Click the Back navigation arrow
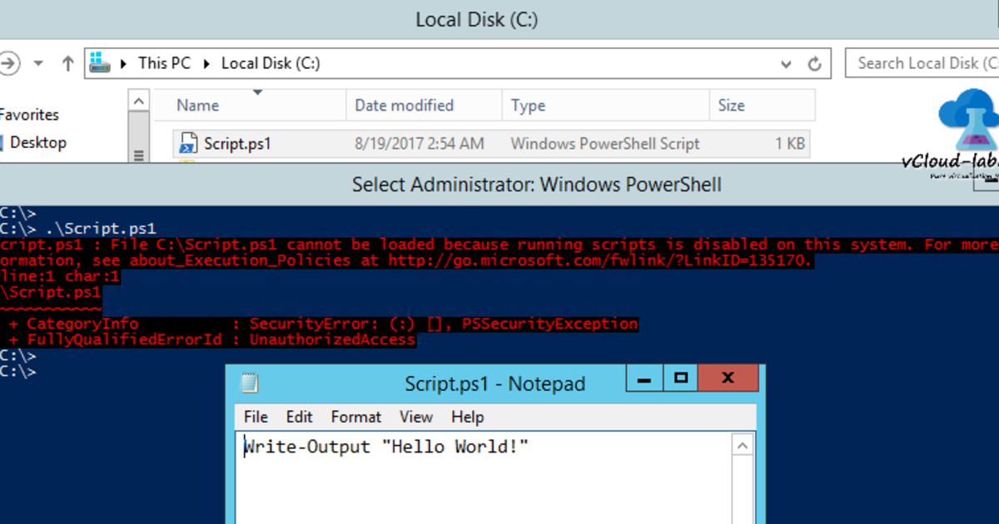The image size is (999, 524). [10, 61]
